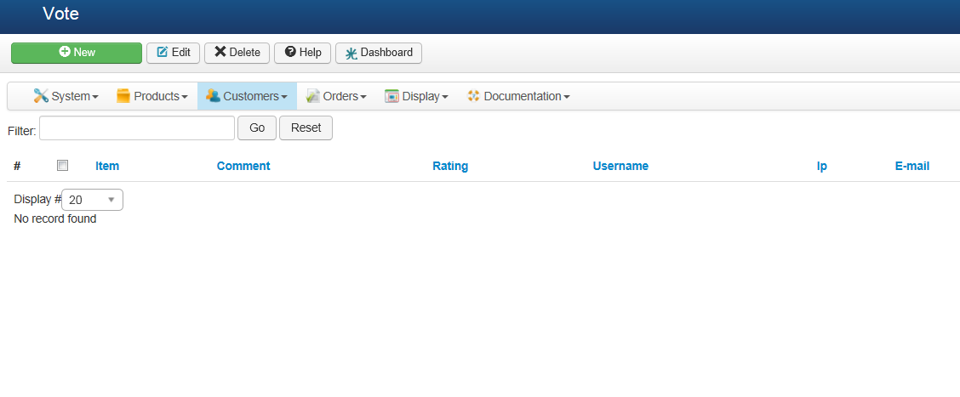960x397 pixels.
Task: Click the Go filter button
Action: (x=257, y=128)
